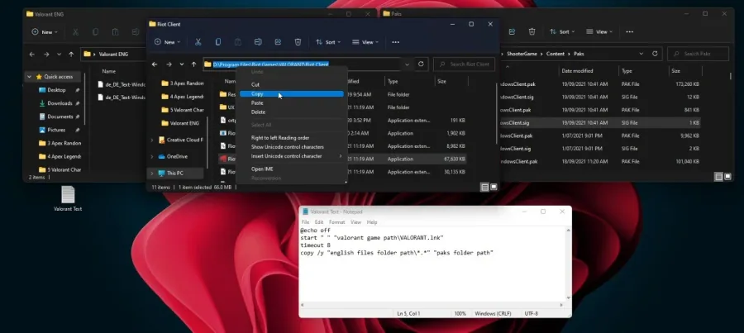This screenshot has height=333, width=744.
Task: Open the Sort dropdown in the Paks window
Action: coord(560,31)
